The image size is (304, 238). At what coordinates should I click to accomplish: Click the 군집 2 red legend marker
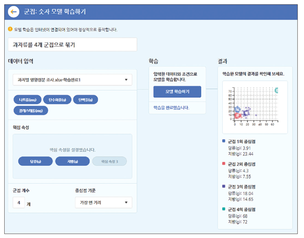tap(224, 164)
